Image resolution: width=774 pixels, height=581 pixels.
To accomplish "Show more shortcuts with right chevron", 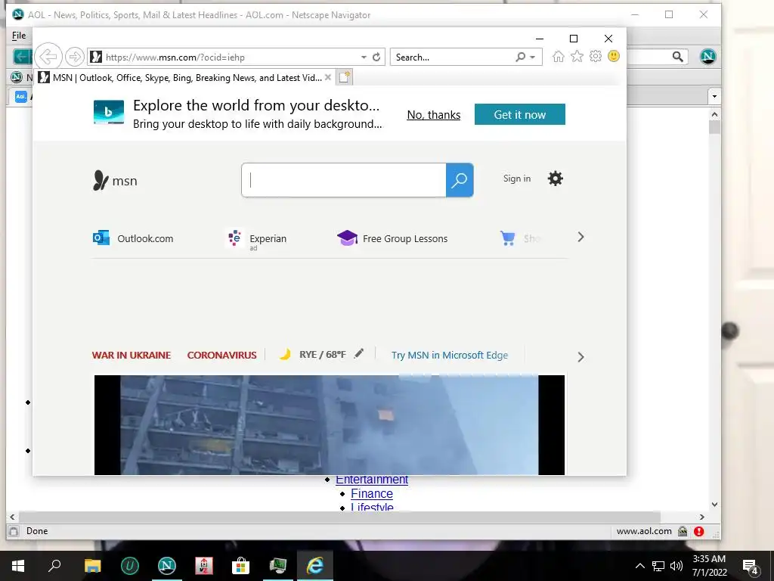I will (581, 237).
